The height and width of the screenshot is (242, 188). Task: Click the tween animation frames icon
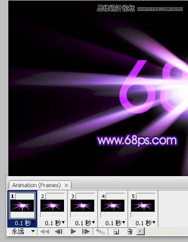pyautogui.click(x=101, y=232)
